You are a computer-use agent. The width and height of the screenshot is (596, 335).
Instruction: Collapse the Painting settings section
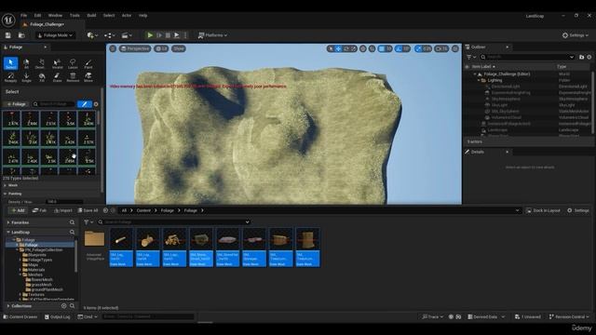(x=6, y=194)
